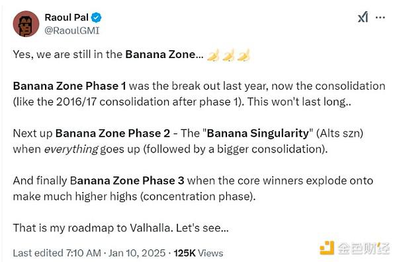Open the three-dot more options menu
Viewport: 397px width, 262px height.
pos(380,17)
